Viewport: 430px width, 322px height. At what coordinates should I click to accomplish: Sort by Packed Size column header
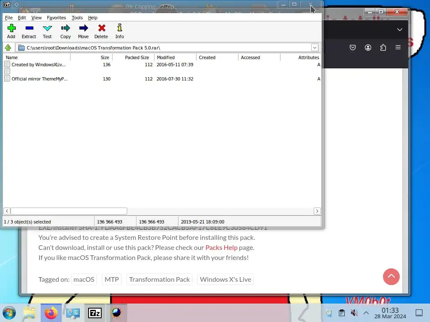click(134, 57)
